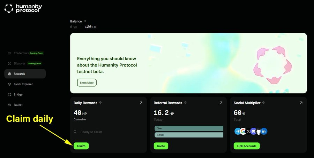This screenshot has height=158, width=314.
Task: Click the 16.2 HP referral amount
Action: [164, 113]
